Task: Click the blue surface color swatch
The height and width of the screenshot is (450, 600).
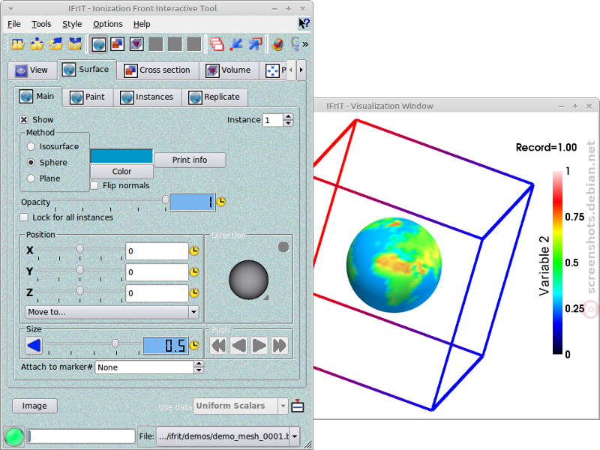Action: coord(121,156)
